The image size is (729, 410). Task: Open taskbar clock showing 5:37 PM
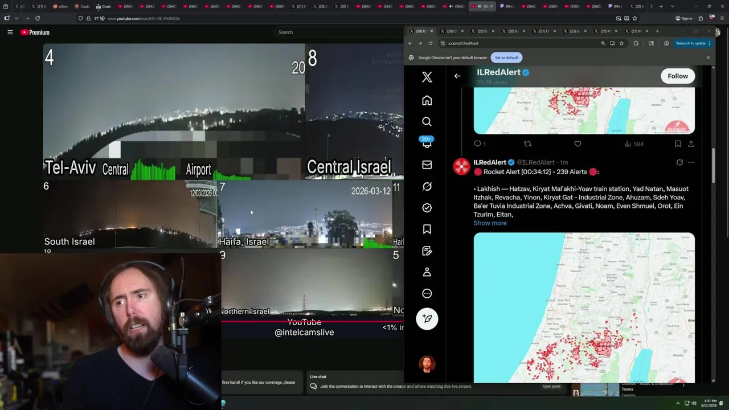pos(710,404)
